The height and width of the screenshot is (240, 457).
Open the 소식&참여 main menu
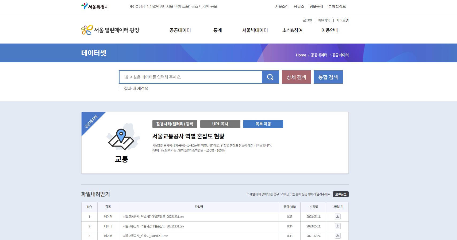(293, 30)
